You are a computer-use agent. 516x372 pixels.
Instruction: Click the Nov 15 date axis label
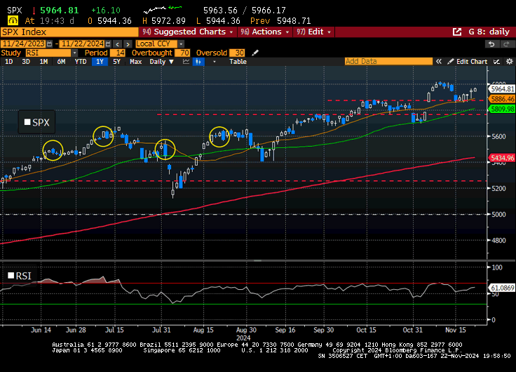click(456, 330)
